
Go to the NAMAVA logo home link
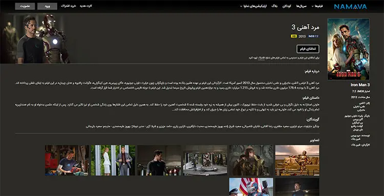(350, 6)
